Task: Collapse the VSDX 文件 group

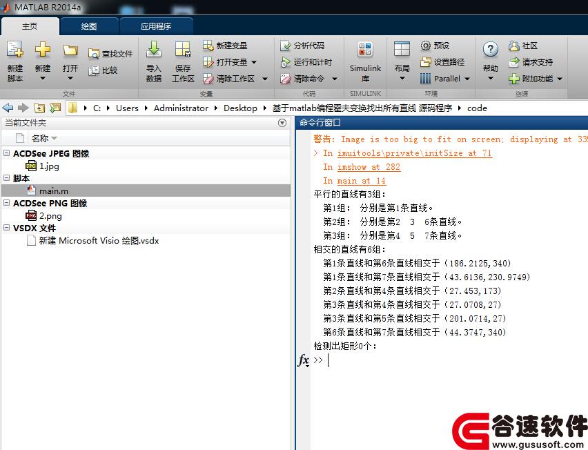Action: pos(6,228)
